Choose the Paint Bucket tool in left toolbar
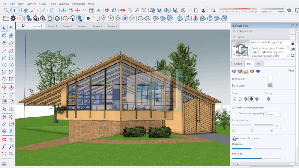 click(x=4, y=36)
